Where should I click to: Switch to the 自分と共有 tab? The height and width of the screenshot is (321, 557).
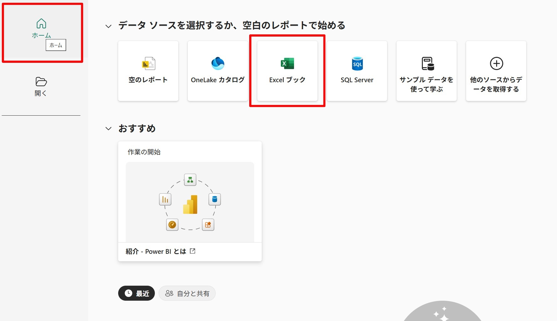pos(187,293)
